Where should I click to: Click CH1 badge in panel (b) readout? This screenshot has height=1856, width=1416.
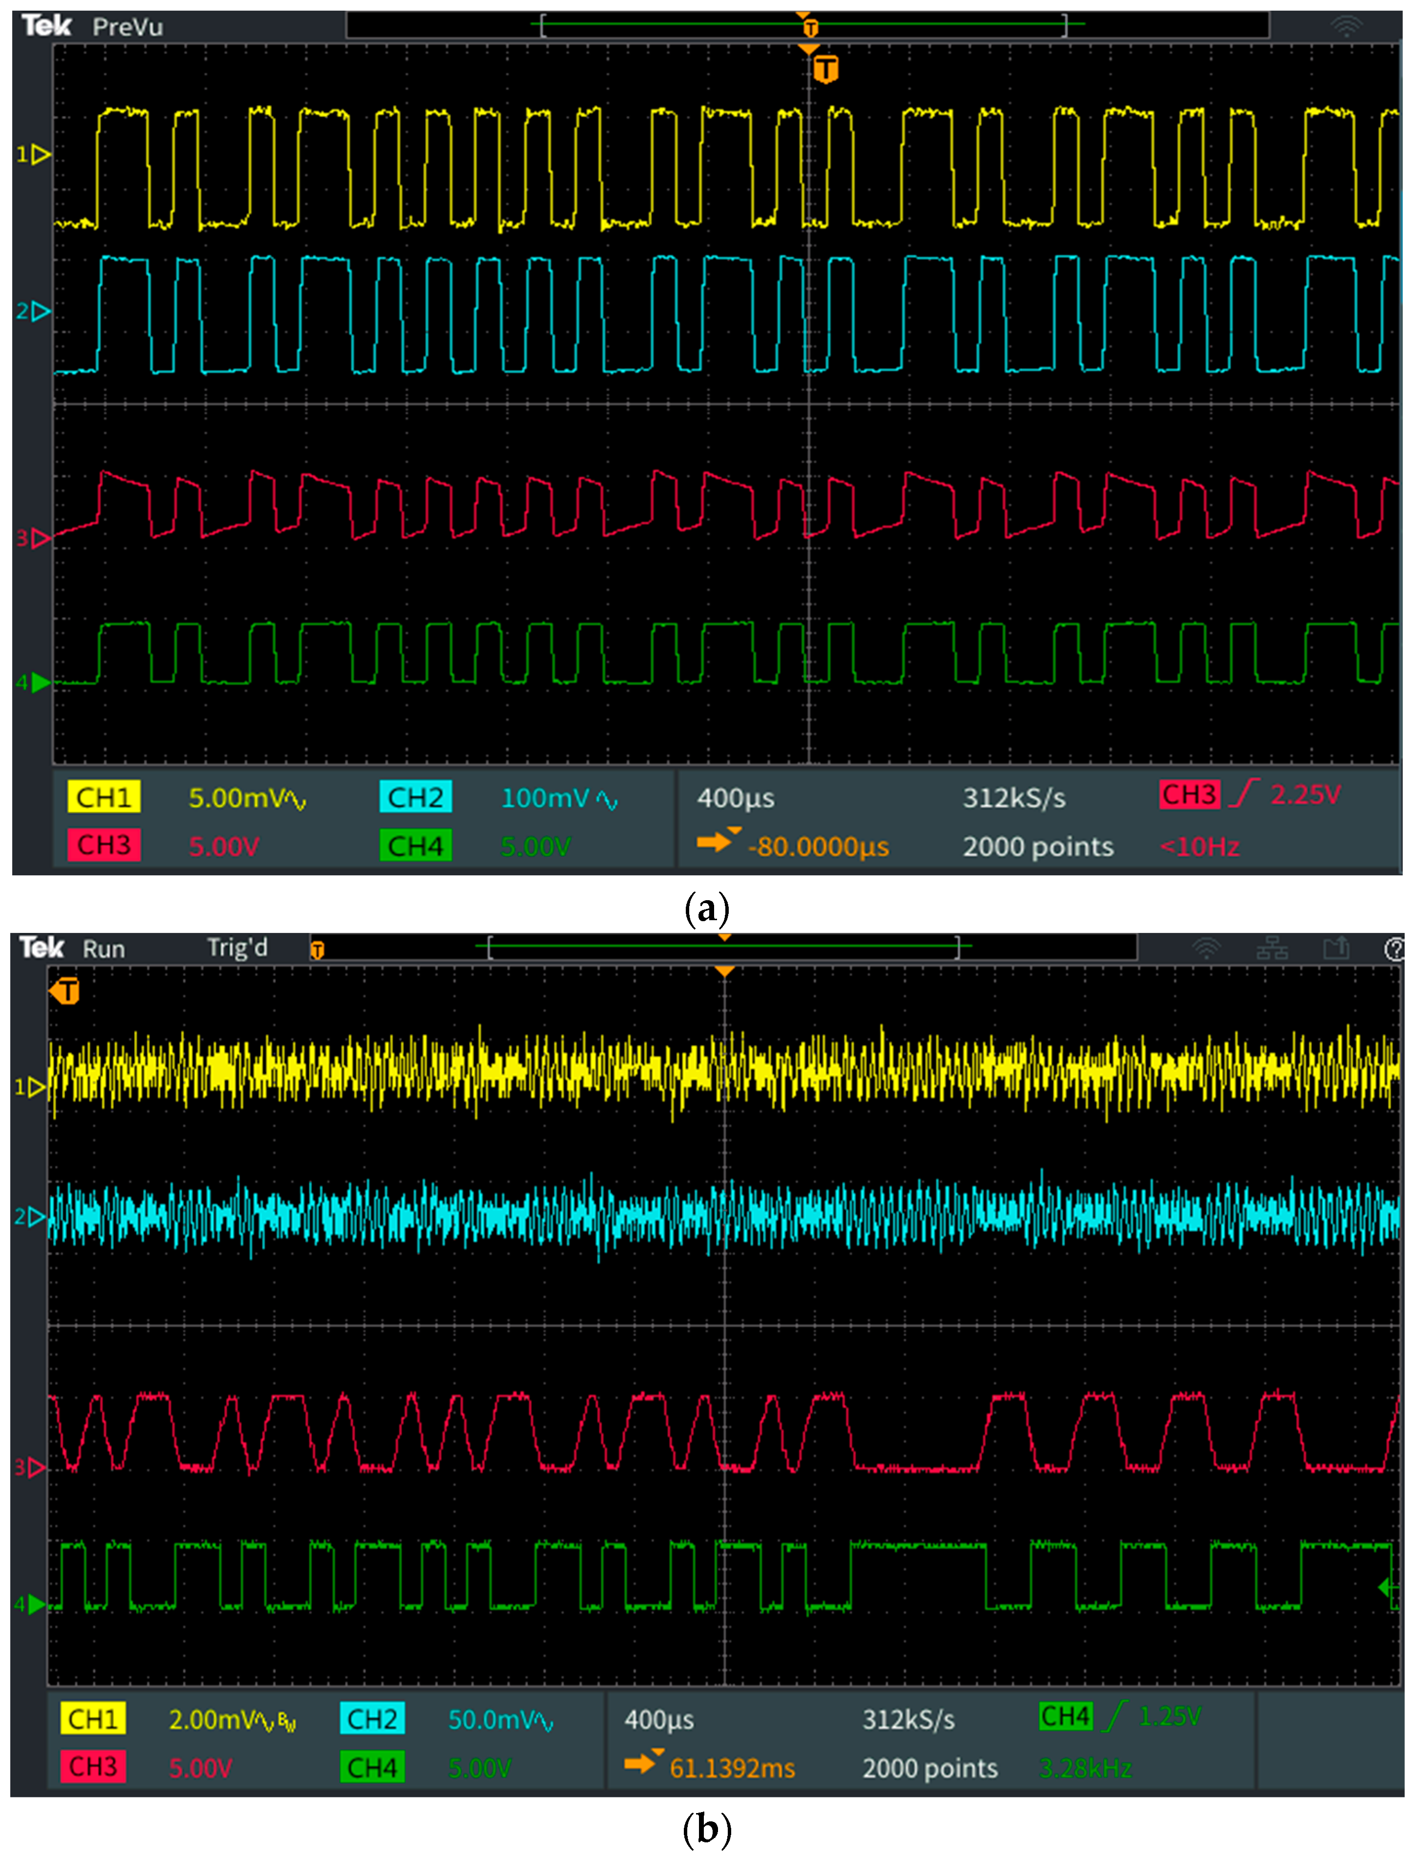pyautogui.click(x=93, y=1719)
